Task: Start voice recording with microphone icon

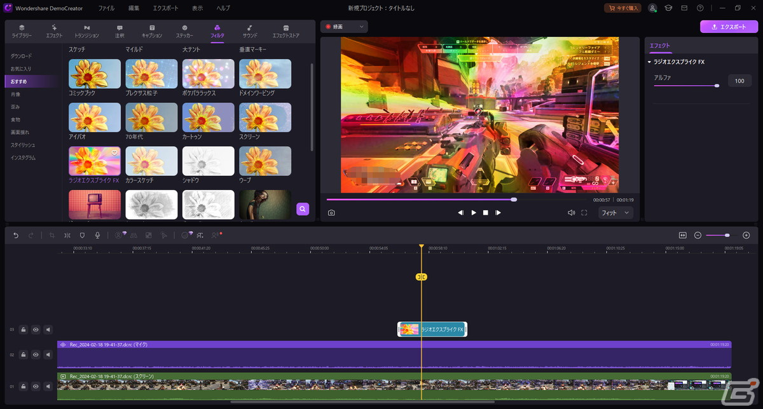Action: point(97,235)
